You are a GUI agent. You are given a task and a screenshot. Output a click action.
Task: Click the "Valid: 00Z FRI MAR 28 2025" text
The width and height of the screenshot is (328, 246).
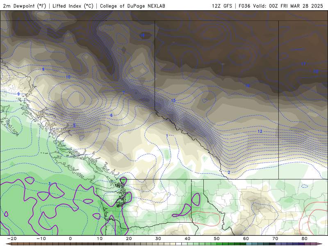pyautogui.click(x=288, y=6)
